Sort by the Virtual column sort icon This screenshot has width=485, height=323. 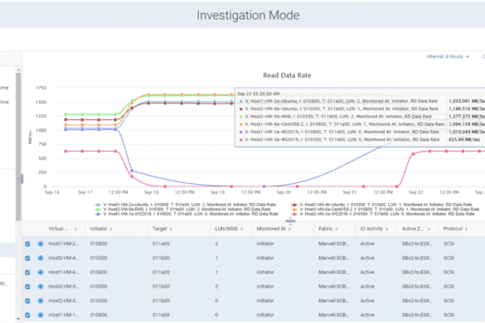(75, 229)
